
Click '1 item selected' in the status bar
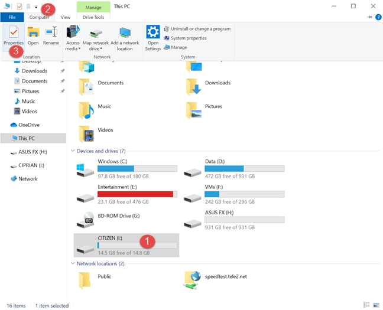(52, 306)
